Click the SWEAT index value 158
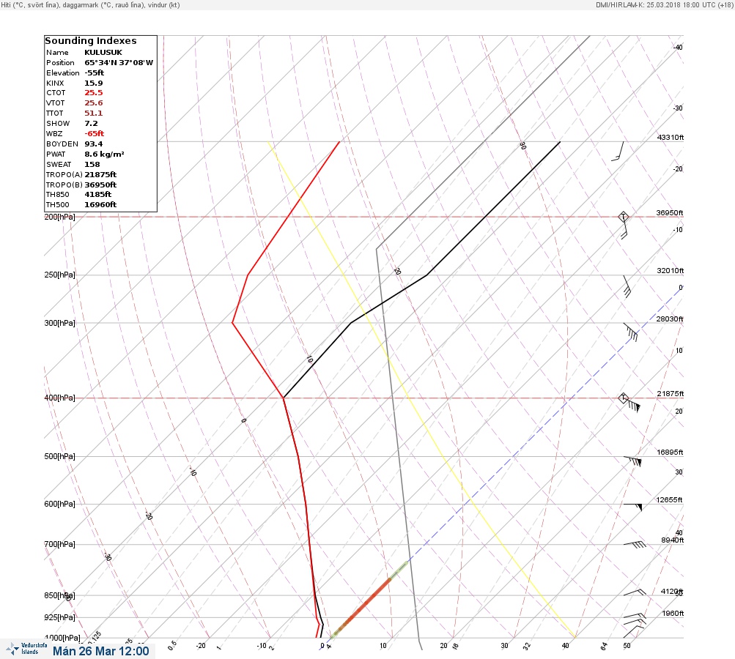This screenshot has height=659, width=735. click(x=92, y=165)
